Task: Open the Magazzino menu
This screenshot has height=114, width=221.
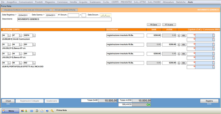Action: click(50, 2)
